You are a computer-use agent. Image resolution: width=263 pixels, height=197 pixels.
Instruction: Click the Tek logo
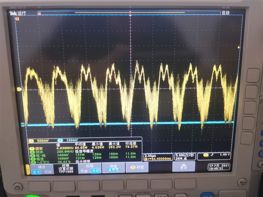tap(13, 13)
